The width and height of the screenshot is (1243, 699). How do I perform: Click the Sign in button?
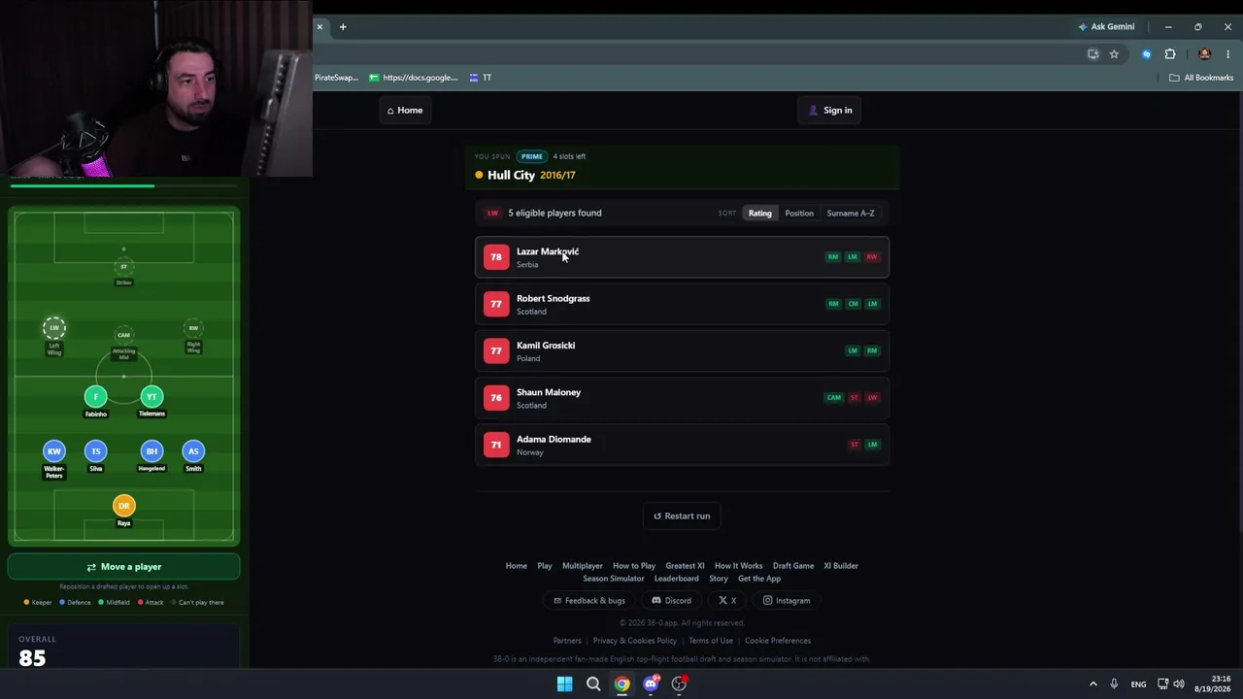[830, 111]
